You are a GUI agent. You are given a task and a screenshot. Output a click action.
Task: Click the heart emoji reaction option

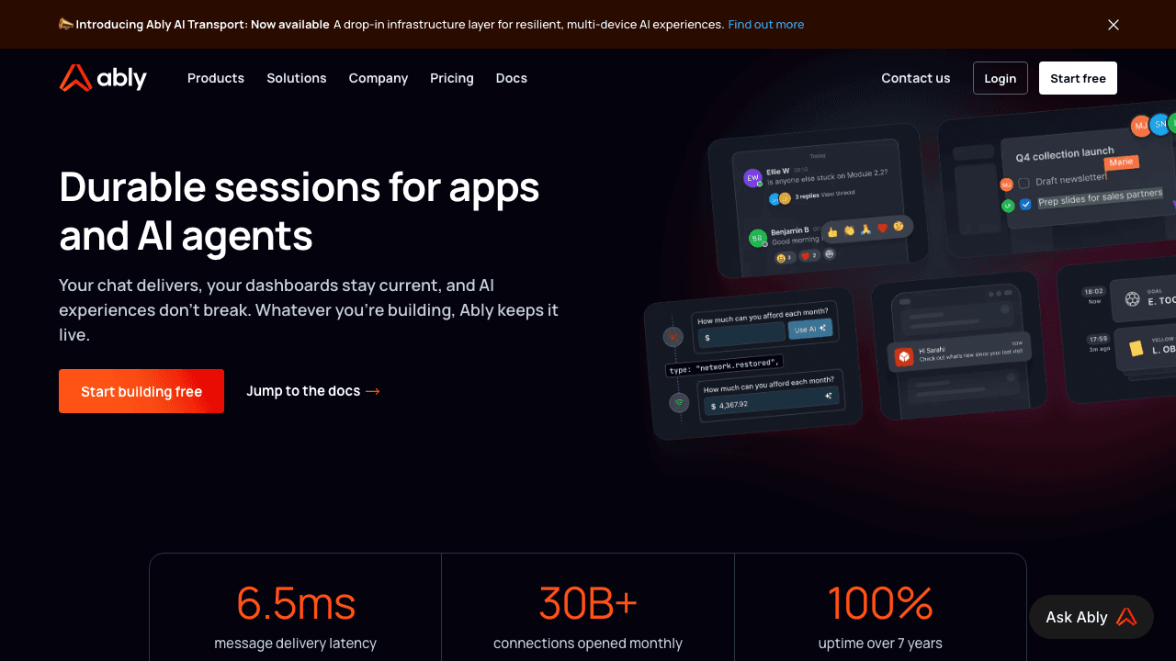(882, 228)
